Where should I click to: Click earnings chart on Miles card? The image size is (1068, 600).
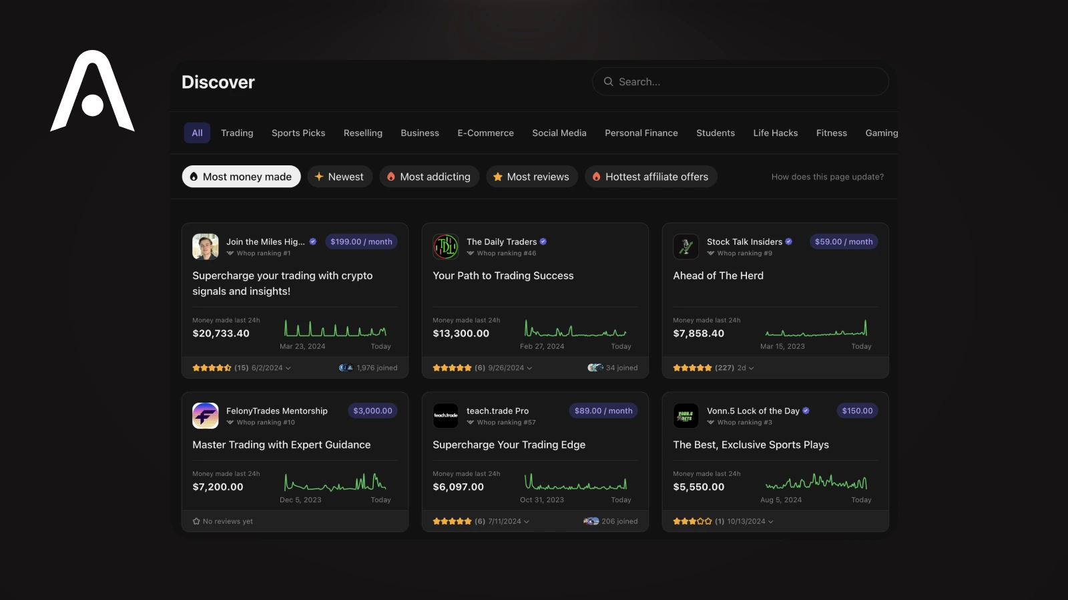(x=335, y=329)
